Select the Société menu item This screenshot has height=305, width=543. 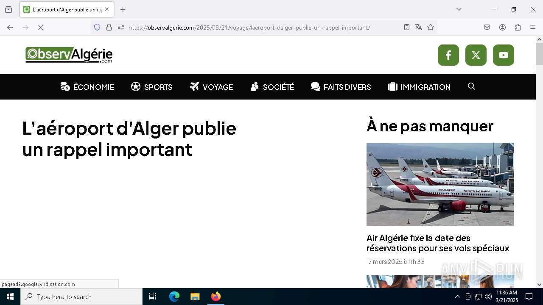tap(272, 87)
